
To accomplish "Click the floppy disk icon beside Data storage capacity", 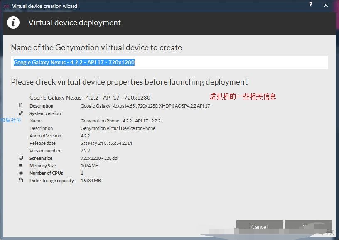I will 21,180.
